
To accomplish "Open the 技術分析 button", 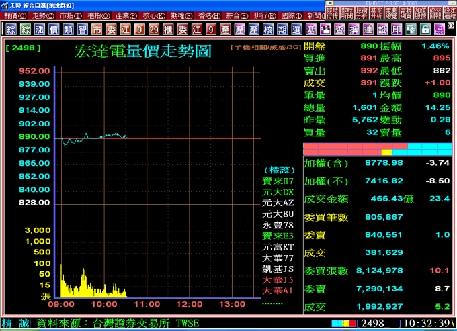I will click(x=362, y=13).
